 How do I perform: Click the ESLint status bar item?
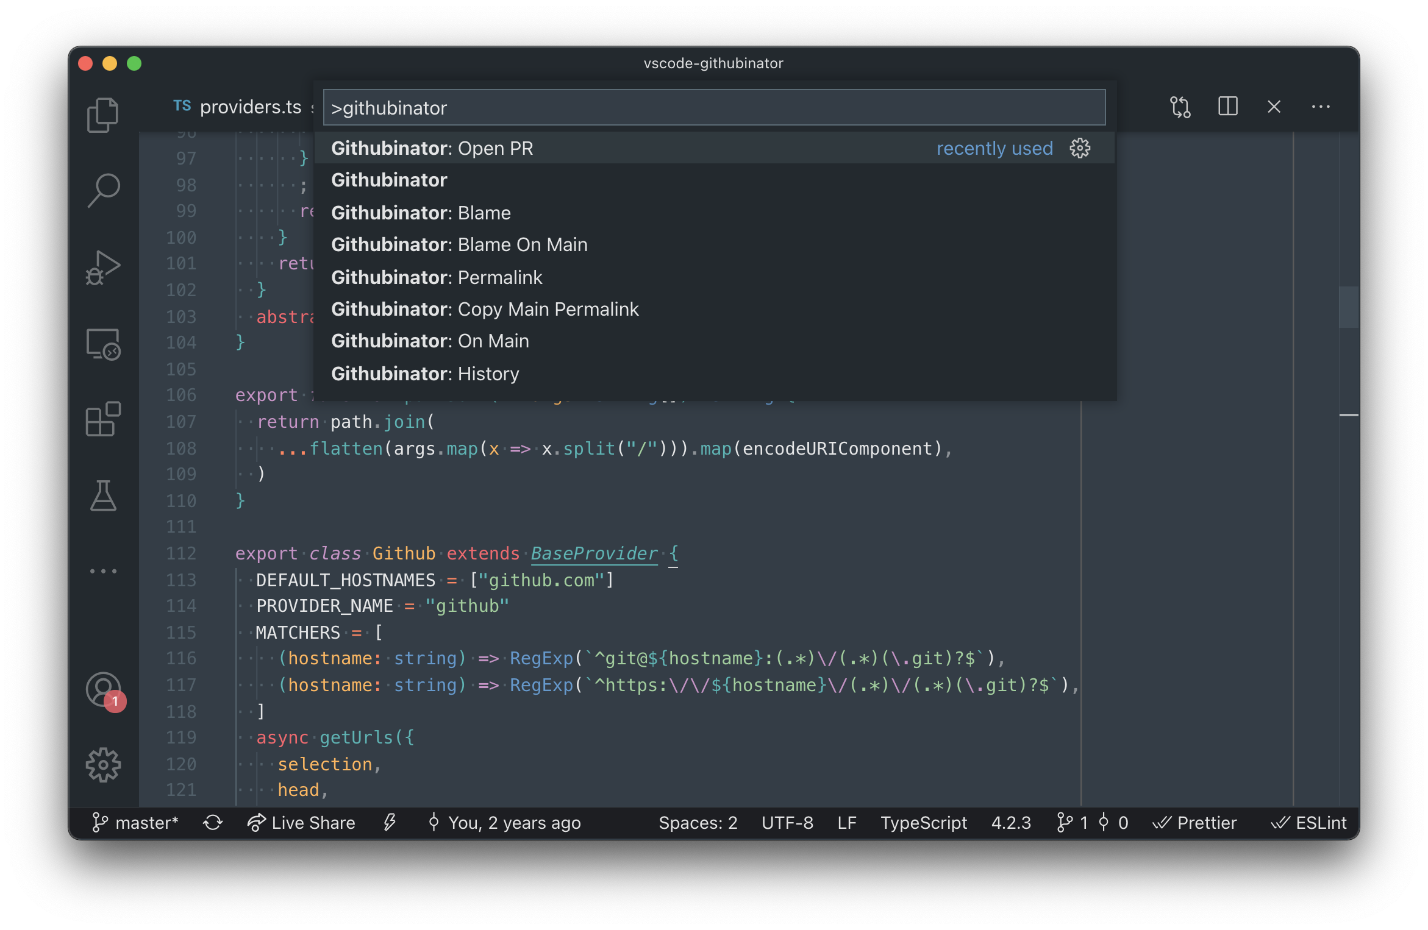pyautogui.click(x=1306, y=822)
